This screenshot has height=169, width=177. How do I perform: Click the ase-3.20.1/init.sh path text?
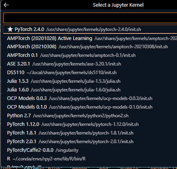[77, 64]
